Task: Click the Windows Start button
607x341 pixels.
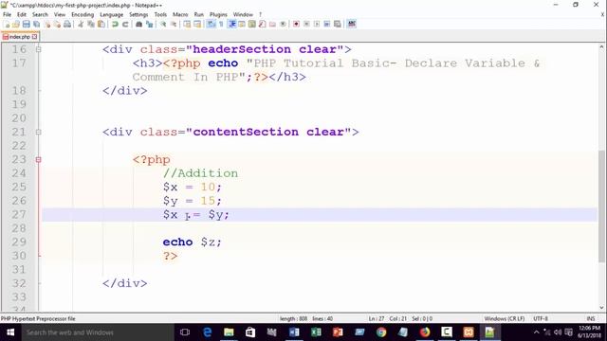Action: pos(10,332)
